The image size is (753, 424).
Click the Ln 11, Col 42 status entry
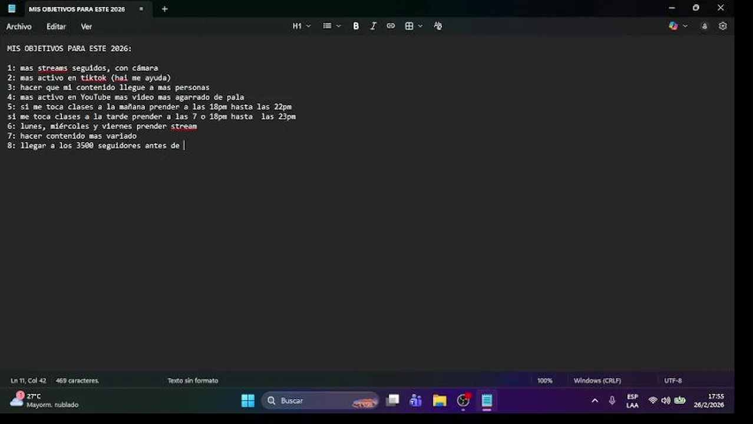28,380
